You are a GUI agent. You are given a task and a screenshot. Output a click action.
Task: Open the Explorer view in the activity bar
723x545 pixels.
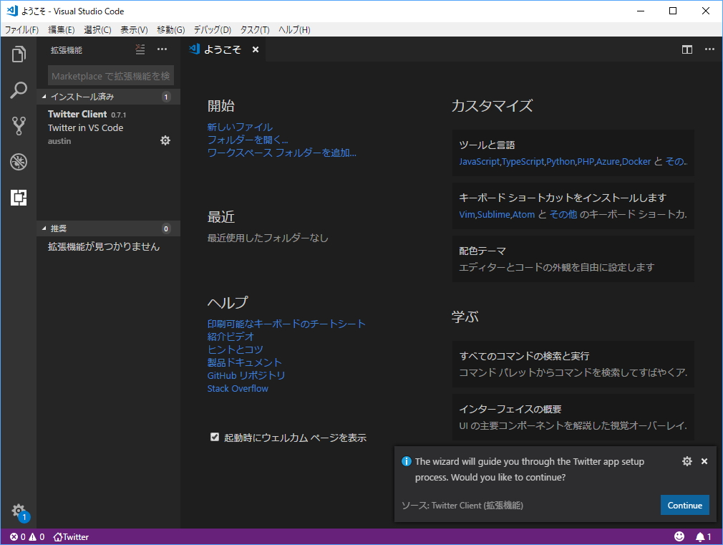point(19,54)
